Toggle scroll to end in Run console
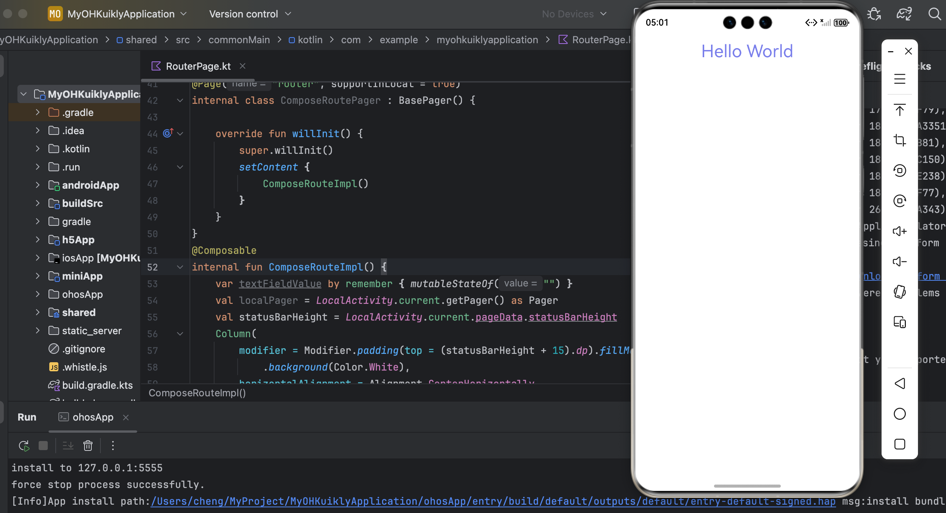Image resolution: width=946 pixels, height=513 pixels. coord(68,446)
